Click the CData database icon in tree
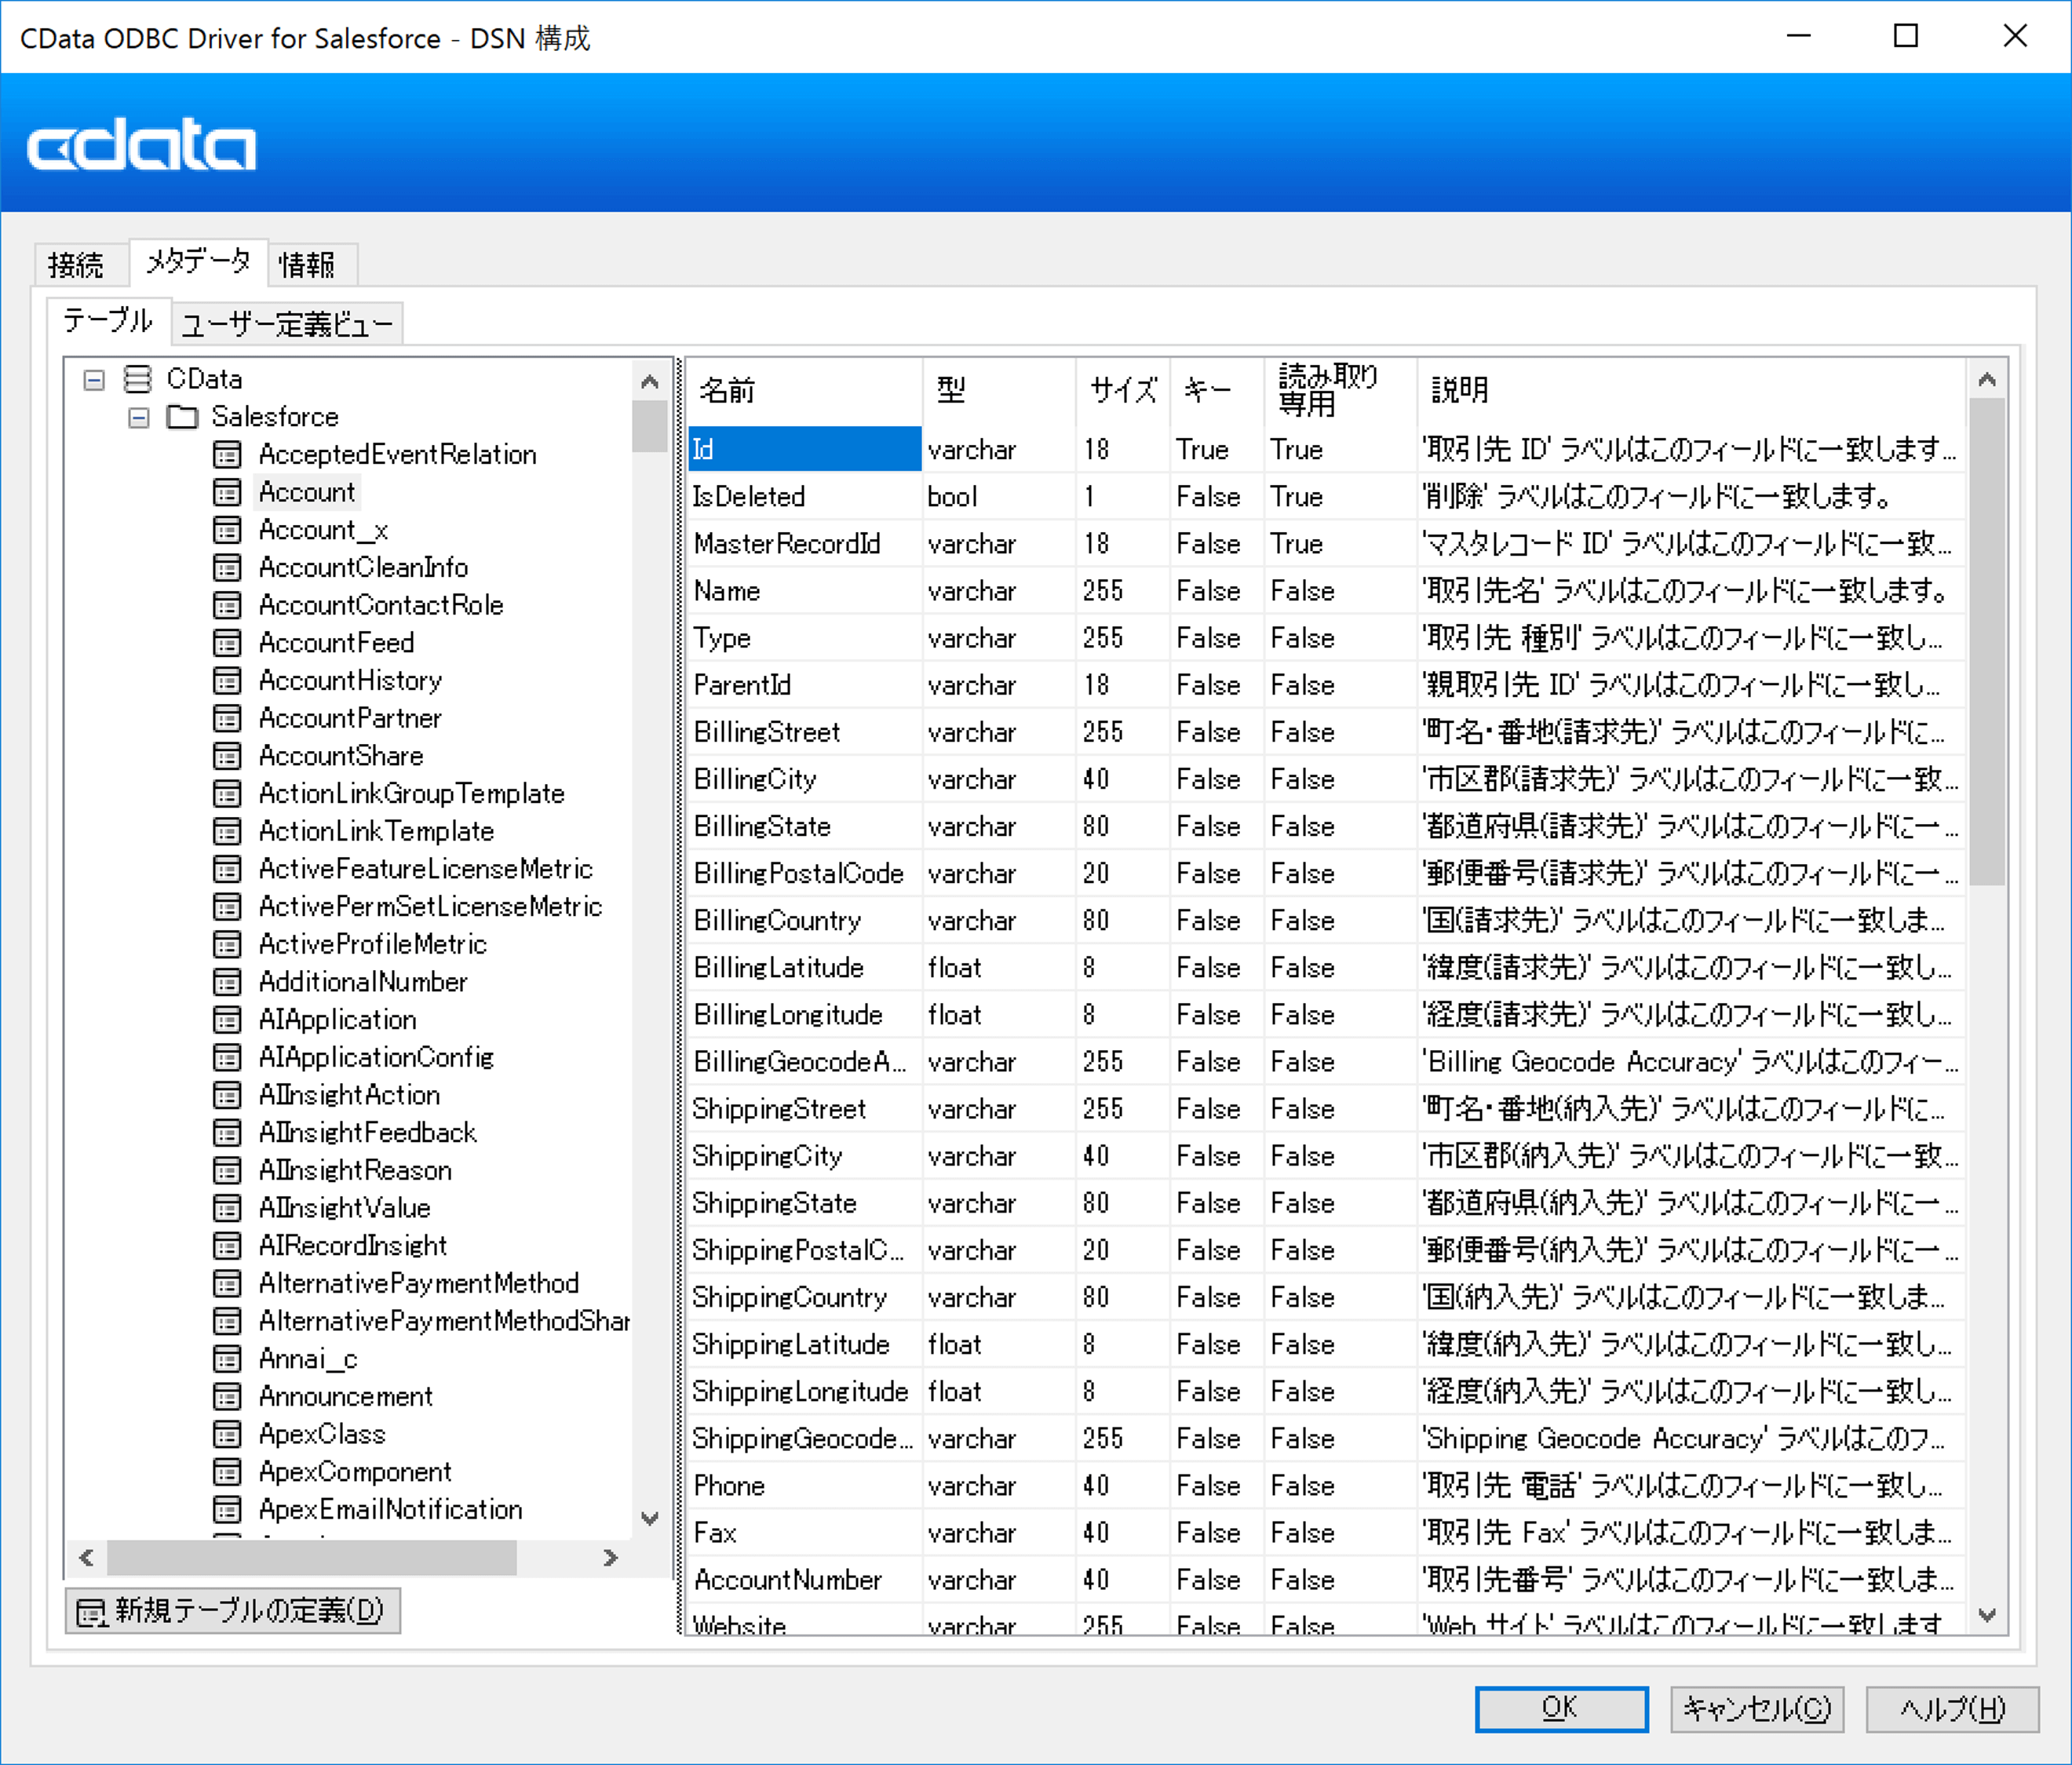 coord(137,379)
